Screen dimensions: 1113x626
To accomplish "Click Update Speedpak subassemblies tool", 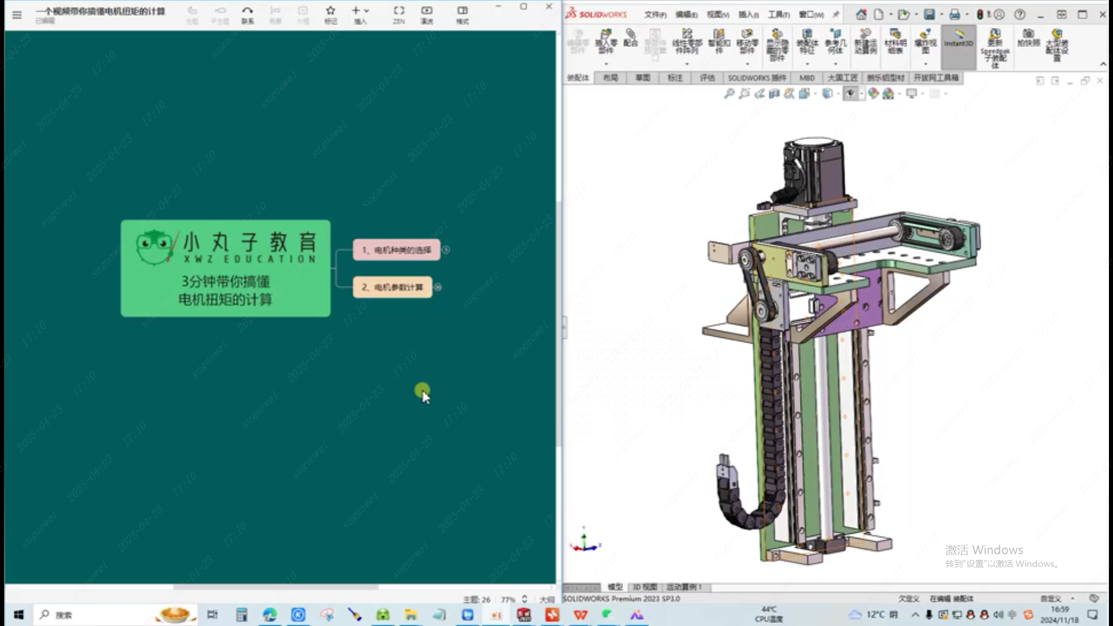I will click(995, 49).
